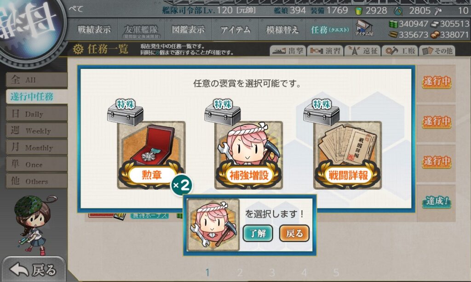471x282 pixels.
Task: Show Weekly quests in sidebar
Action: coord(36,130)
